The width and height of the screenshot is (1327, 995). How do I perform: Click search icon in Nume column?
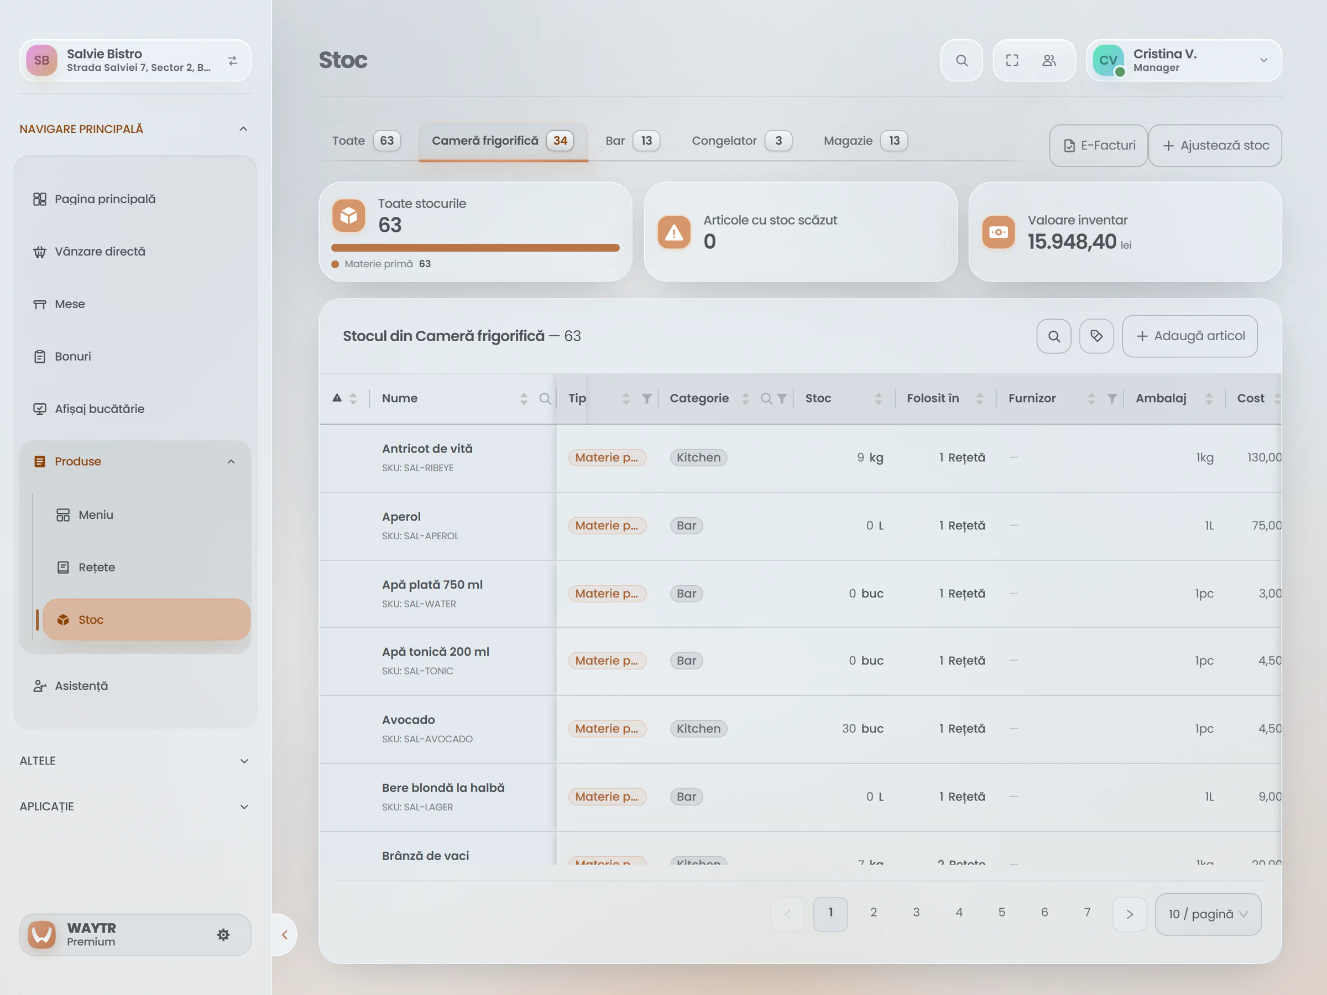(545, 398)
